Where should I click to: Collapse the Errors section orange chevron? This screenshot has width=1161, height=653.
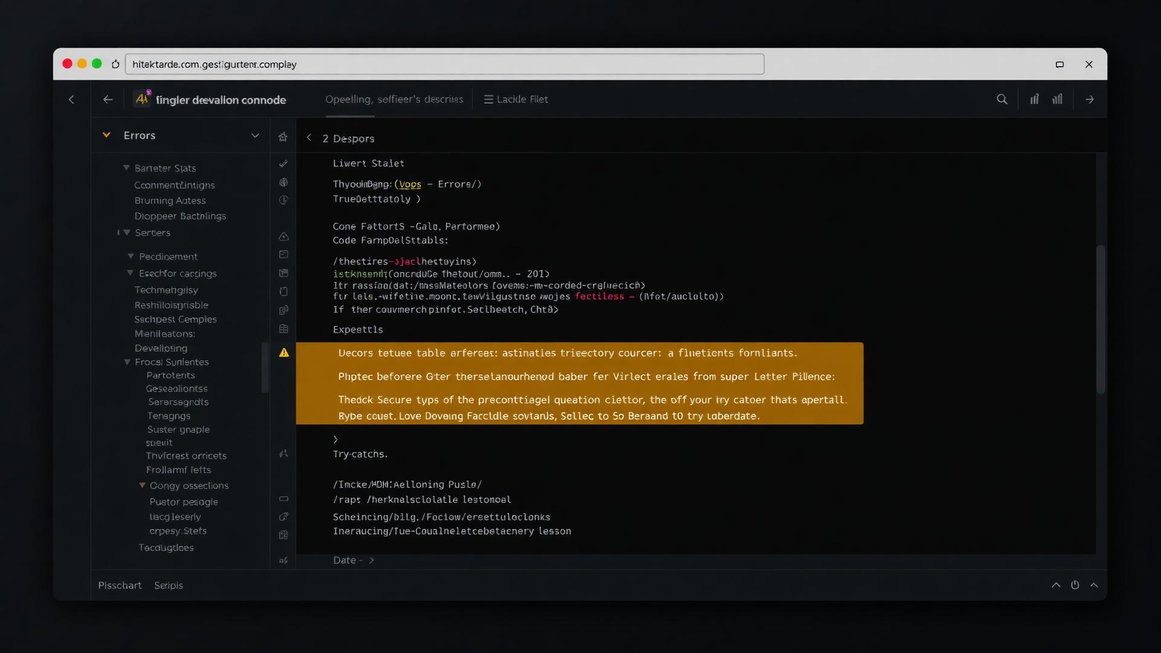106,135
